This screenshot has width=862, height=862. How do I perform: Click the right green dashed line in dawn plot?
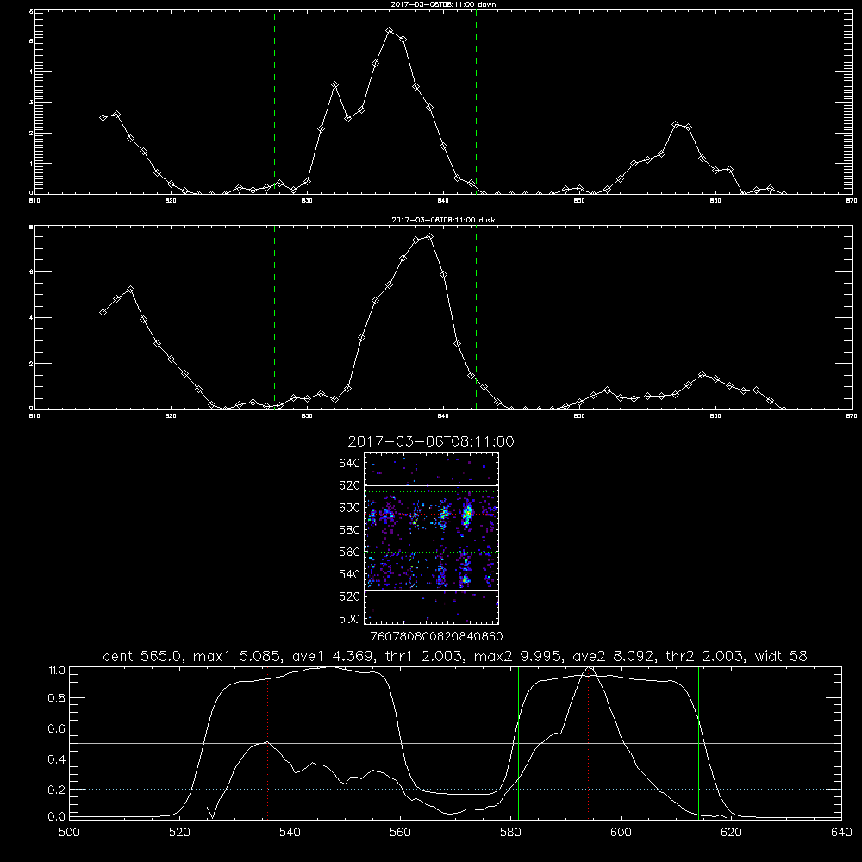(476, 102)
